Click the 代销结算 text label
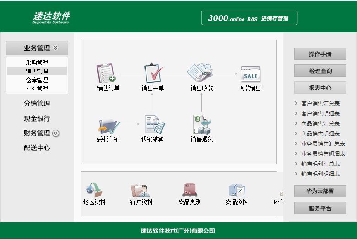 (152, 139)
